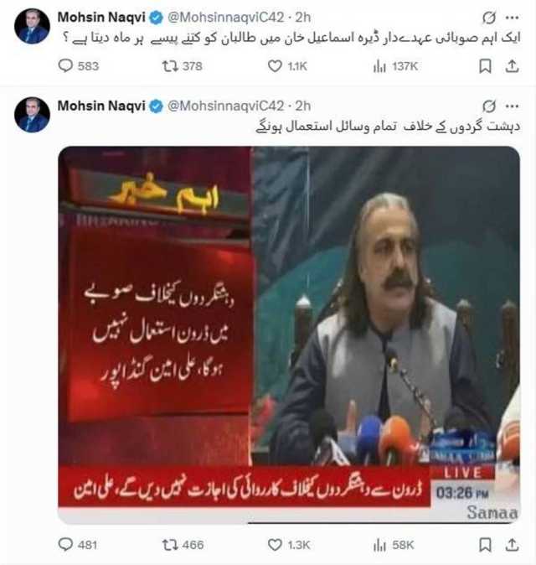Image resolution: width=536 pixels, height=565 pixels.
Task: Share the second tweet
Action: [512, 545]
